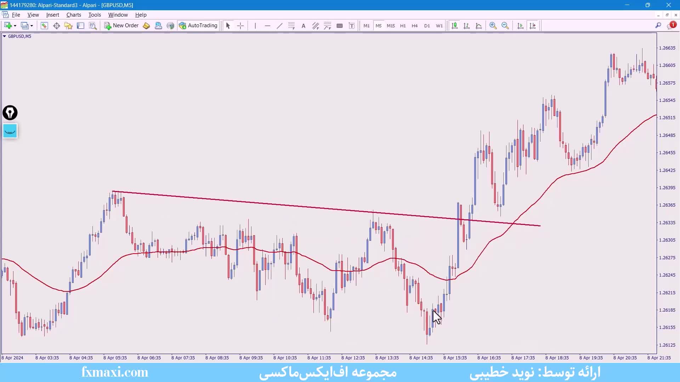Expand the GBPUSD,M5 chart label arrow

pyautogui.click(x=4, y=36)
